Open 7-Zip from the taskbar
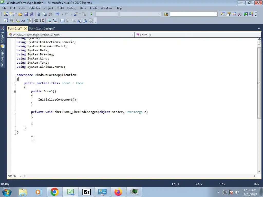Viewport: 263px width, 197px height. tap(87, 192)
